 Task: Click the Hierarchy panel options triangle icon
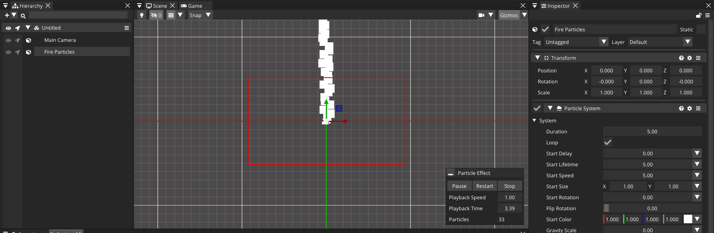(6, 6)
